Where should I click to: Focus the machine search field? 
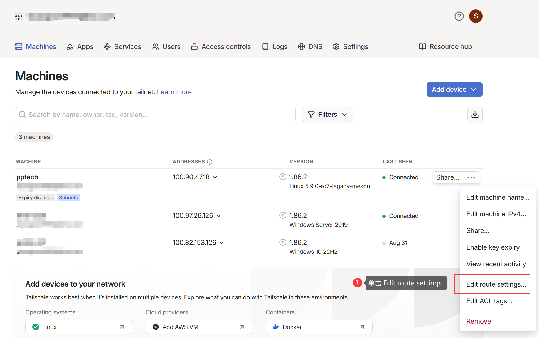click(155, 115)
